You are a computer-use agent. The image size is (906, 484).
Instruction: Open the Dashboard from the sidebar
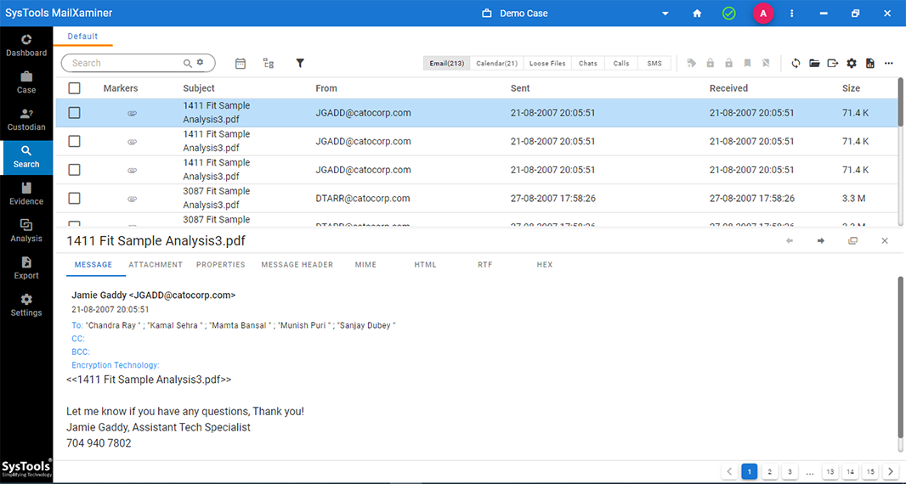[x=26, y=46]
